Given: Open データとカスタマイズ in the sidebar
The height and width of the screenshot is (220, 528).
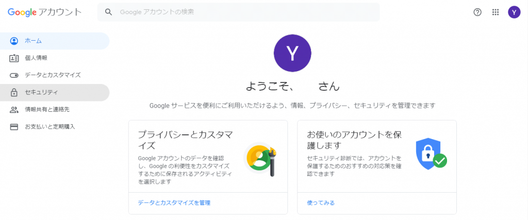Looking at the screenshot, I should pos(55,75).
